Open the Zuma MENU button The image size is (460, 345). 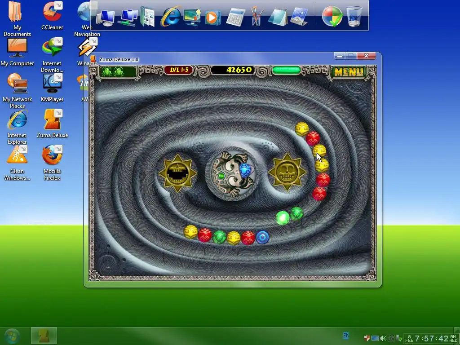pyautogui.click(x=349, y=71)
